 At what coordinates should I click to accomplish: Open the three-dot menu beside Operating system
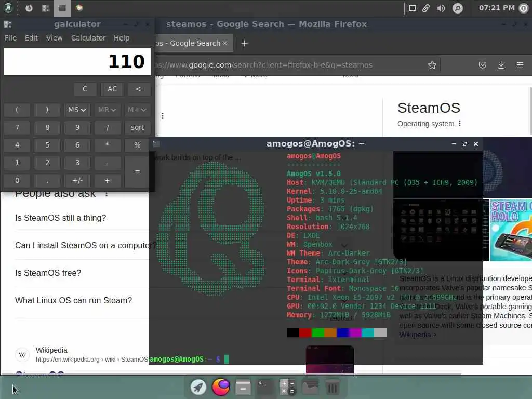460,124
